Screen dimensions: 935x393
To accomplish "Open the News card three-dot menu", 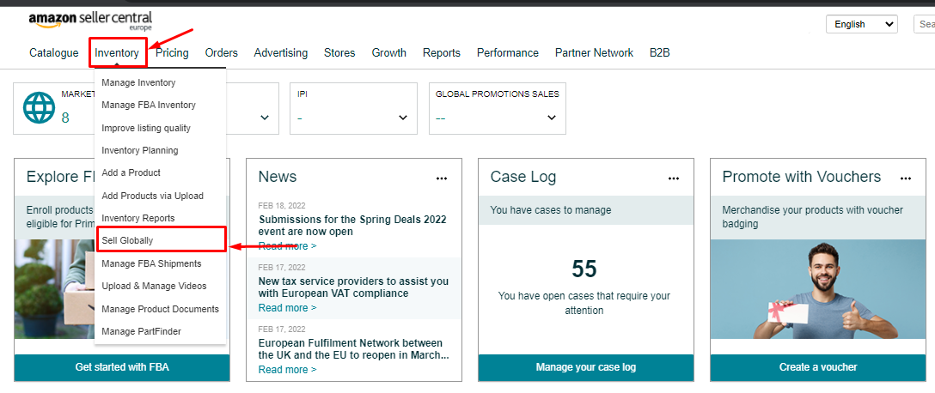I will pos(441,178).
